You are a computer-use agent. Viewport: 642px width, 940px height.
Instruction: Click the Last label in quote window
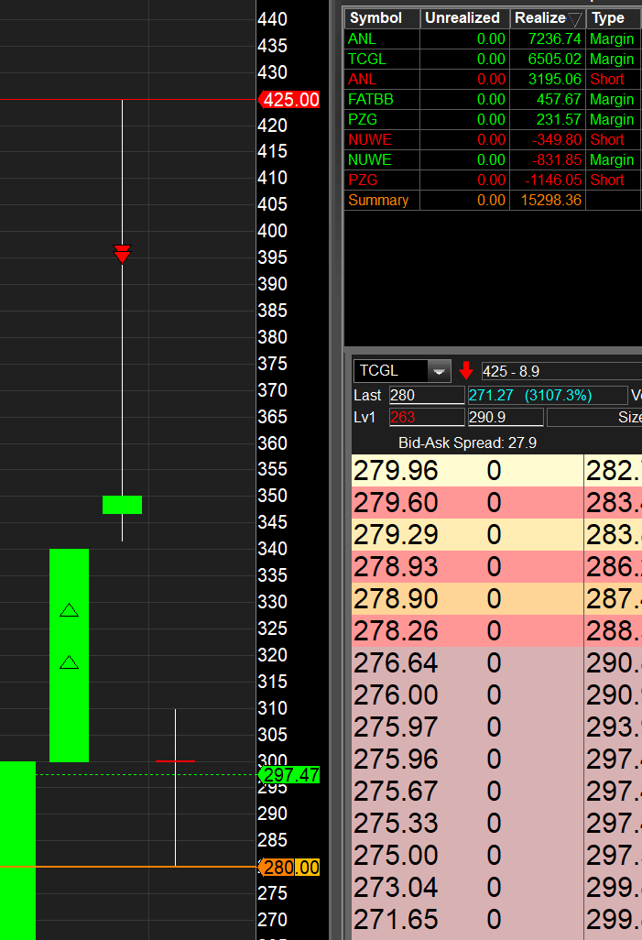coord(367,396)
